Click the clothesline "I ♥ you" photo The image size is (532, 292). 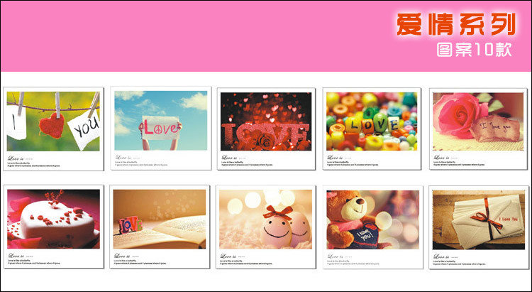coord(53,121)
